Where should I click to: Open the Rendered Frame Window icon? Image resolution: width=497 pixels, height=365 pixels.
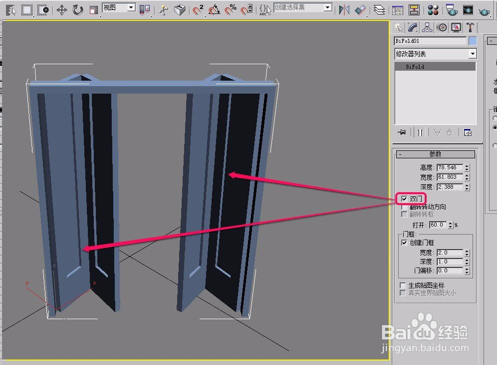point(468,10)
